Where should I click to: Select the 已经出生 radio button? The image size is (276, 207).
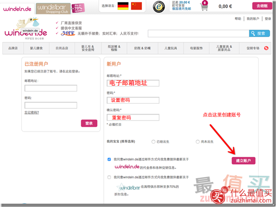pyautogui.click(x=153, y=142)
